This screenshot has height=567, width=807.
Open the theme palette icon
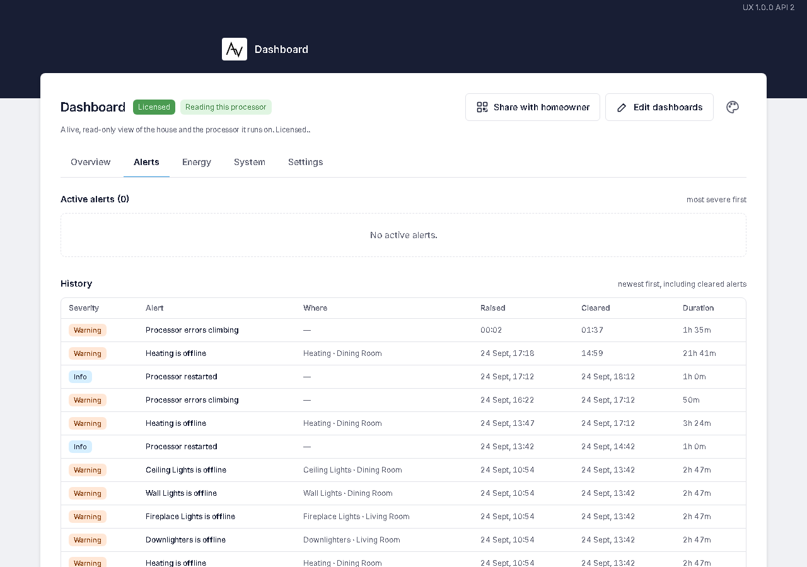point(733,107)
